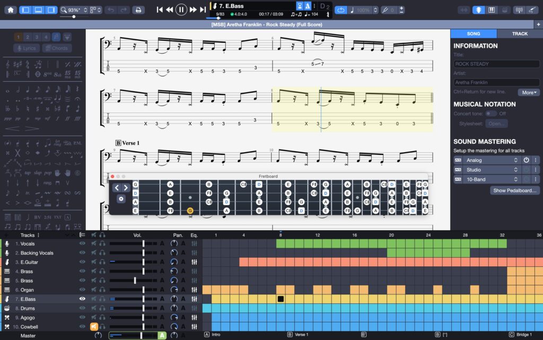Unmute the Cowbell track
Viewport: 543px width, 340px height.
coord(94,326)
